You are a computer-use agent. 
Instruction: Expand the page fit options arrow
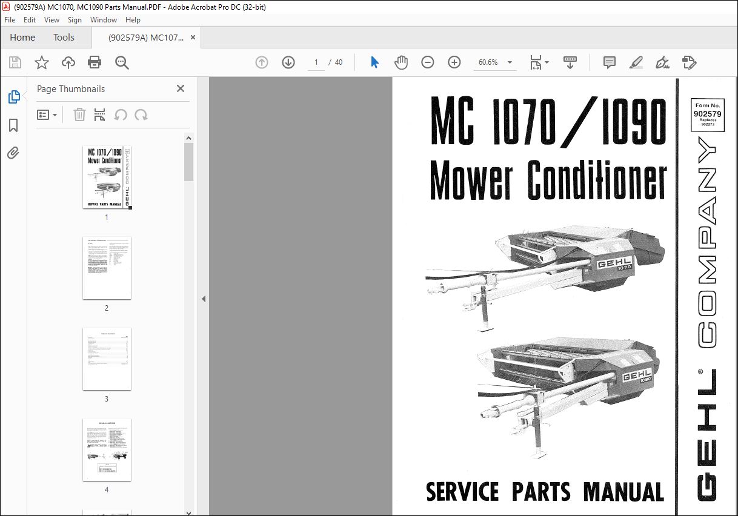pyautogui.click(x=547, y=62)
